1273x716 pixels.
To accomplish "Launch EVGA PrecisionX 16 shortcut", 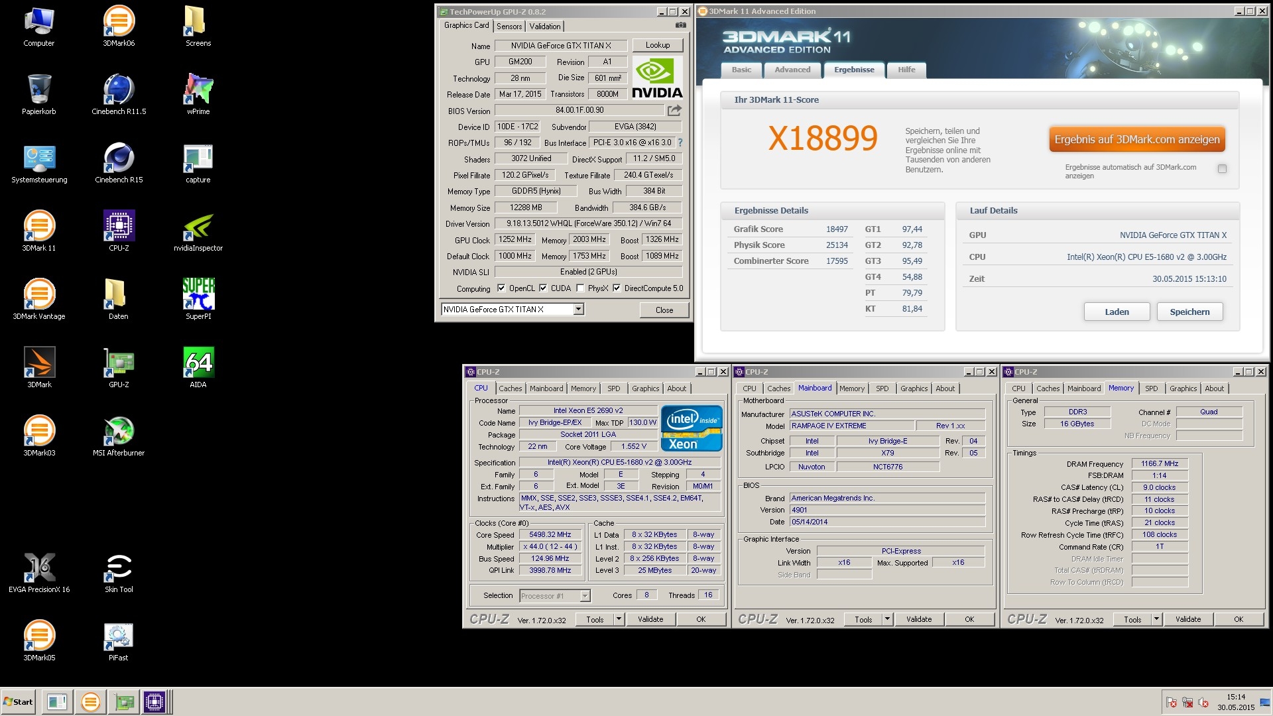I will (x=39, y=573).
